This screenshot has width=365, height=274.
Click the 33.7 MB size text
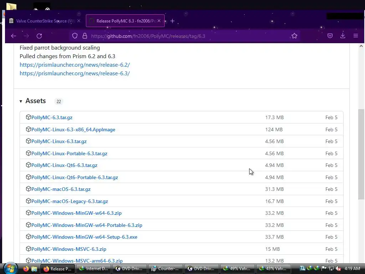click(274, 237)
